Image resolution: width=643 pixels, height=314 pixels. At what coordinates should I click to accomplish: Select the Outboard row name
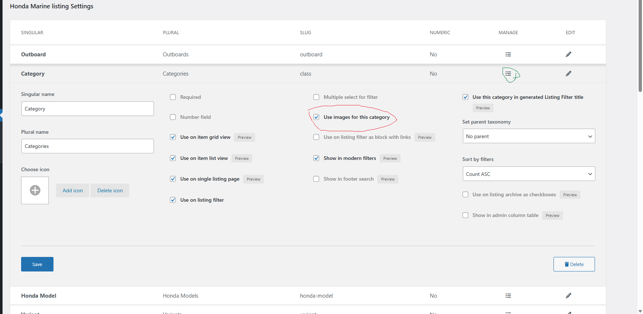(x=33, y=55)
